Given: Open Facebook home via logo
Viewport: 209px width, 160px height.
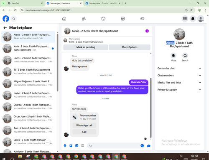Looking at the screenshot, I should (x=6, y=19).
